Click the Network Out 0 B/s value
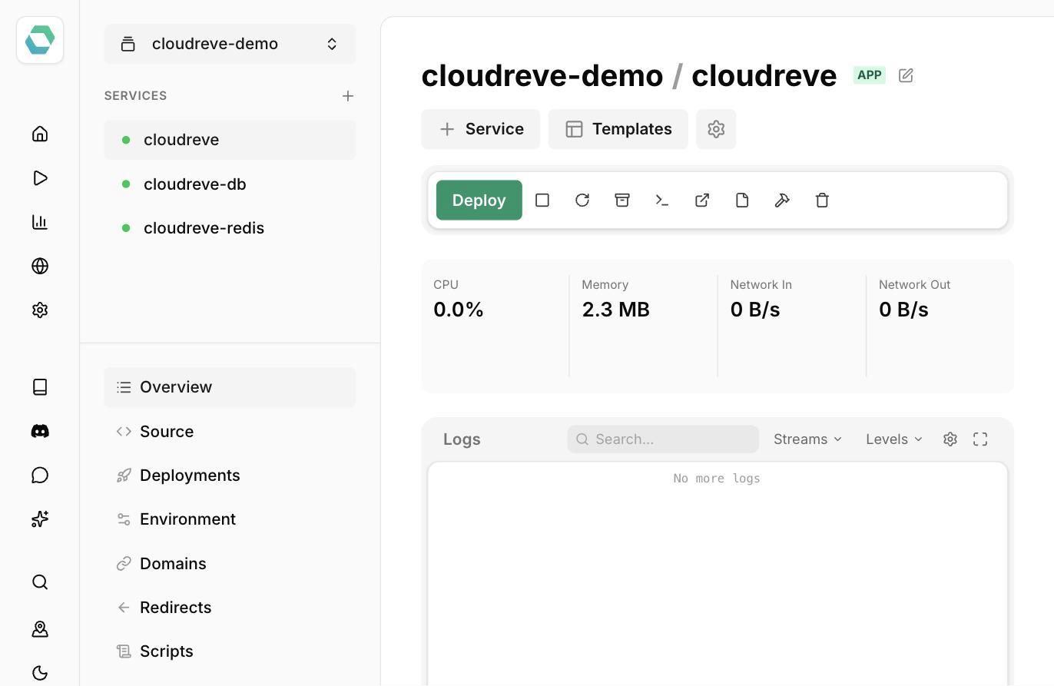Image resolution: width=1054 pixels, height=686 pixels. 903,310
